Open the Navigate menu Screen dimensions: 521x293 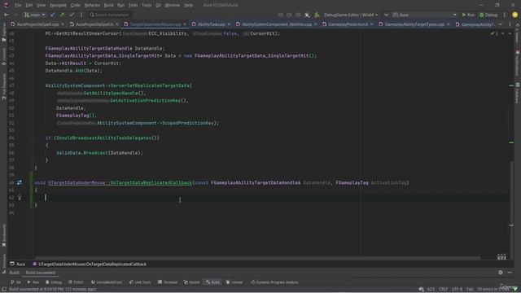(x=58, y=6)
